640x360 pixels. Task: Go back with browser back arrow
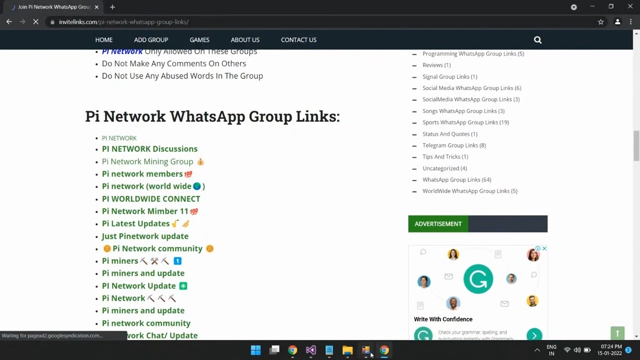point(9,22)
